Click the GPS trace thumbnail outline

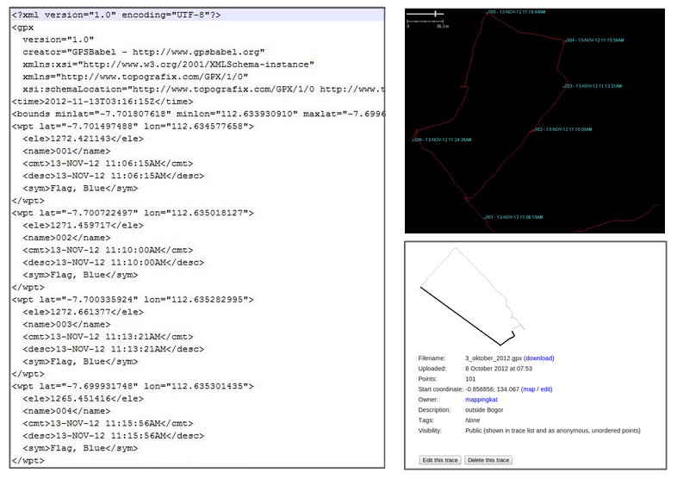[472, 296]
